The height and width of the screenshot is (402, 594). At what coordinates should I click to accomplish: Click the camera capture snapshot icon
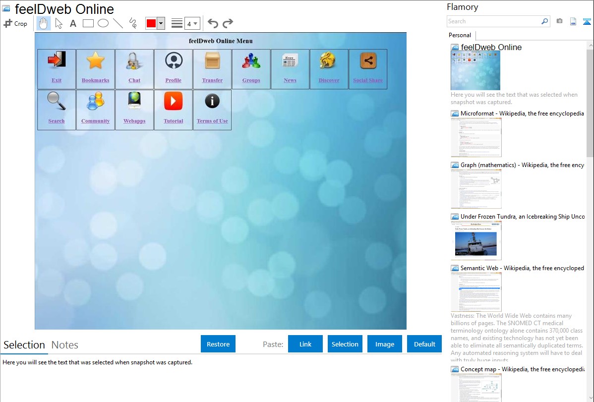tap(559, 21)
